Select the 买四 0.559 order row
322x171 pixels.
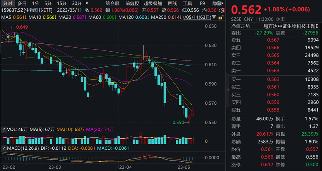275,102
